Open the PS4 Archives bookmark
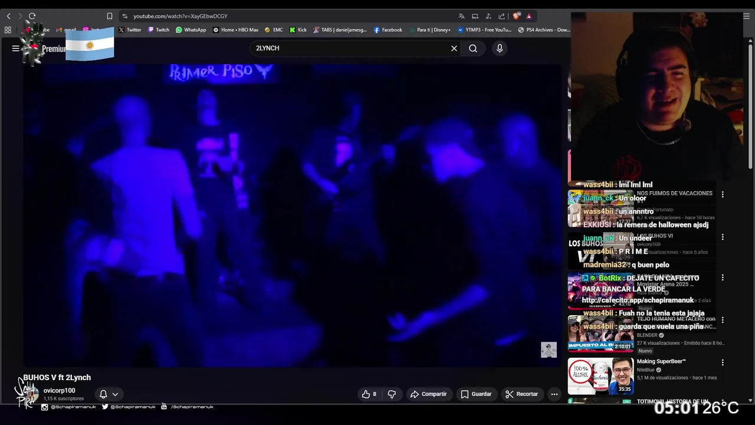Screen dimensions: 755x425 (x=544, y=30)
